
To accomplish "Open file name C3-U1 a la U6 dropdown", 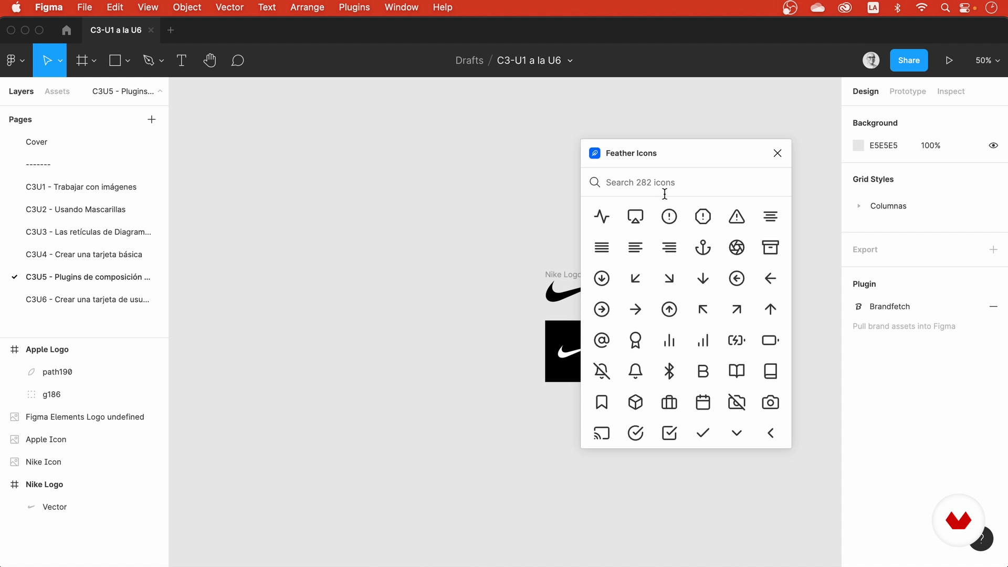I will pos(570,61).
